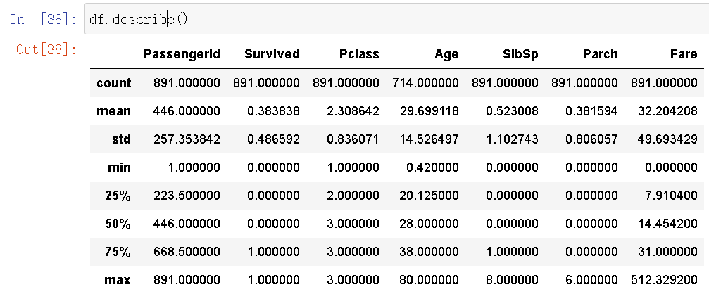This screenshot has height=299, width=709.
Task: Click the SibSp column header
Action: pos(520,54)
